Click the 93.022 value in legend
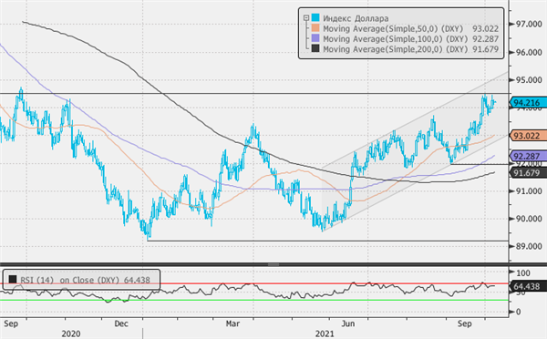The height and width of the screenshot is (339, 547). pos(485,28)
